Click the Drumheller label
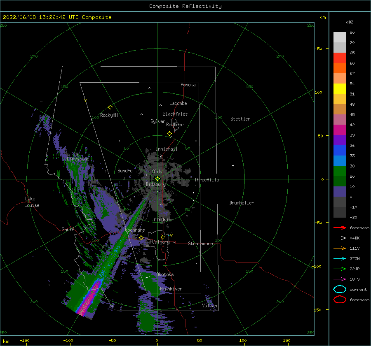Screen dimensions: 371x346 point(242,203)
